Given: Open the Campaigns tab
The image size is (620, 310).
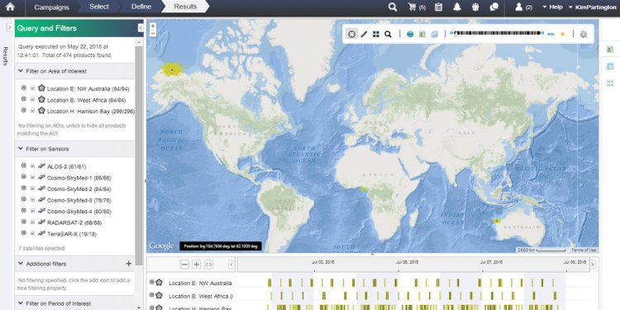Looking at the screenshot, I should pos(51,7).
